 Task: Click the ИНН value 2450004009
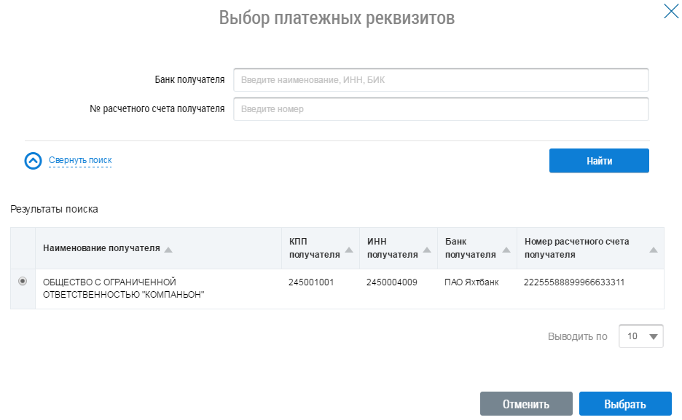392,282
